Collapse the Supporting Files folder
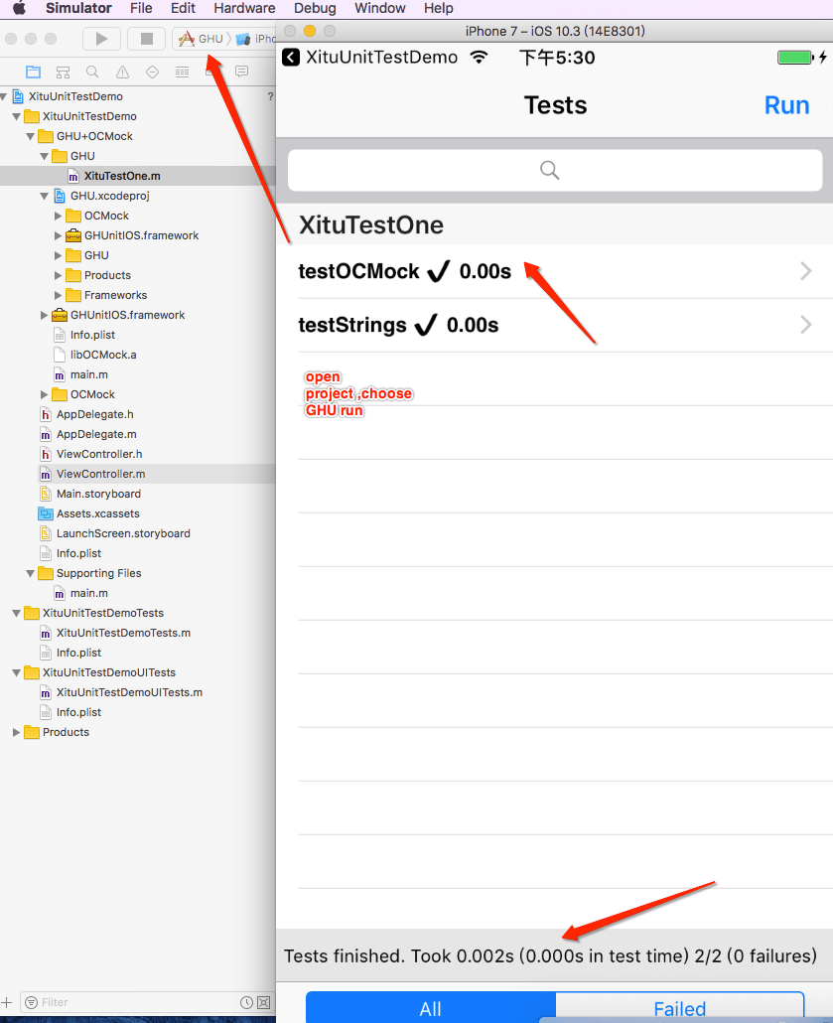 coord(31,573)
